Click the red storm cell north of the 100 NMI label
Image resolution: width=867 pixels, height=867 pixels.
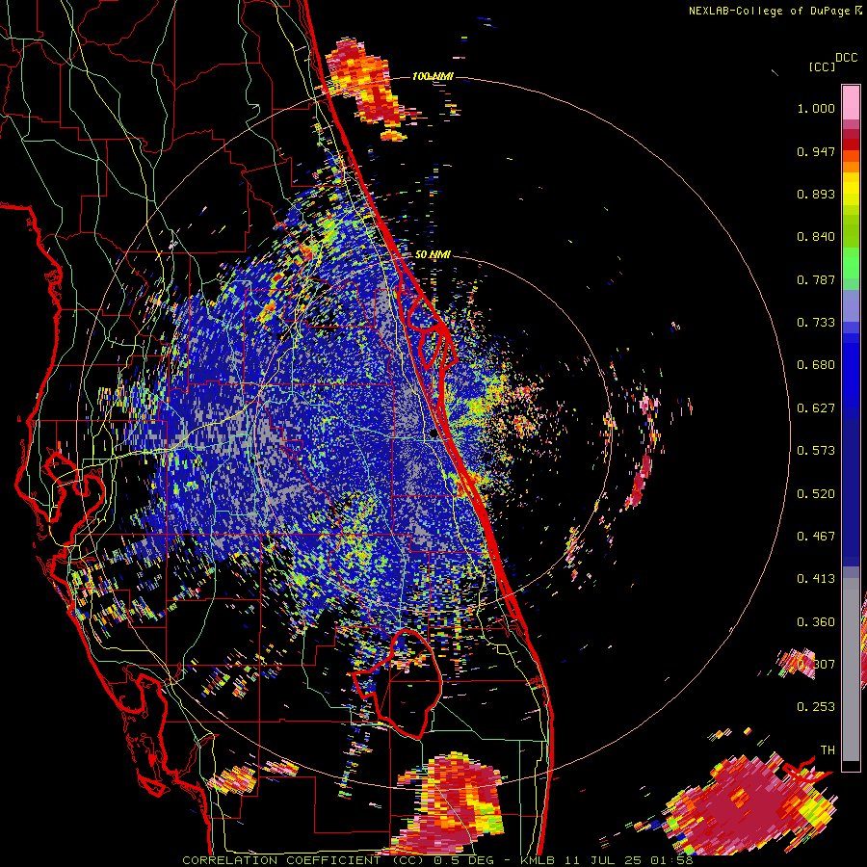tap(365, 84)
